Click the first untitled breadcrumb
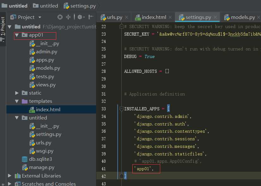 point(14,6)
